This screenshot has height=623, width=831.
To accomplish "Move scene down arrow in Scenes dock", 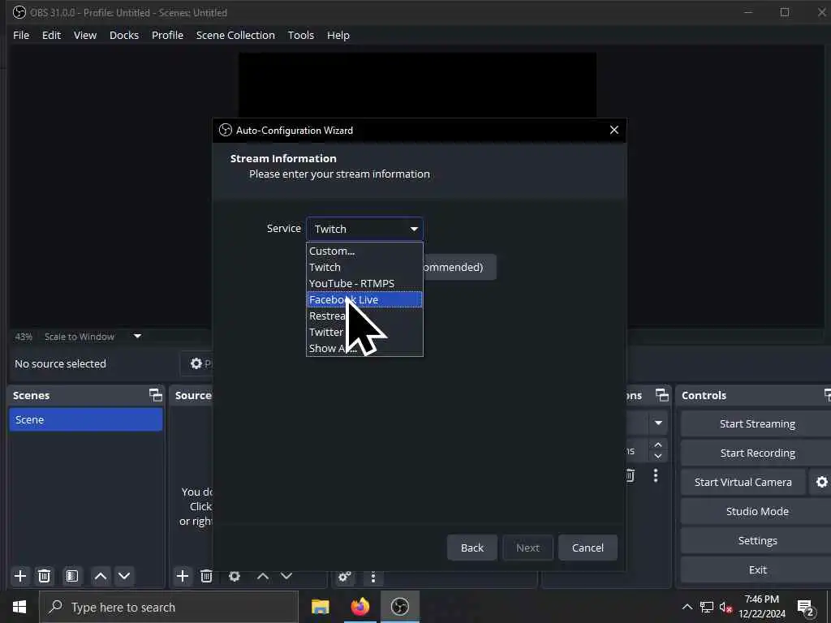I will 124,576.
